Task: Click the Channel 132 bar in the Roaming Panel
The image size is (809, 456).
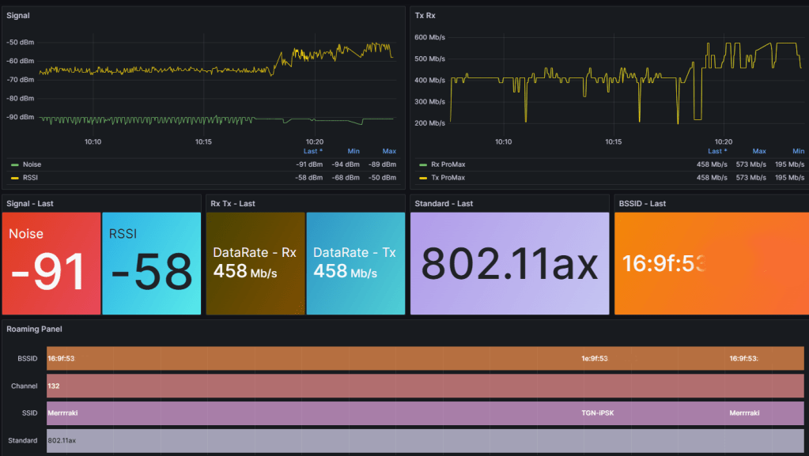Action: 316,386
